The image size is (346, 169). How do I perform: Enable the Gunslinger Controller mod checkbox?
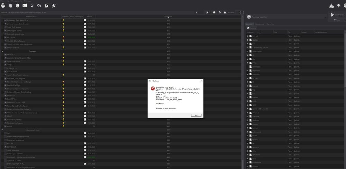pos(5,154)
